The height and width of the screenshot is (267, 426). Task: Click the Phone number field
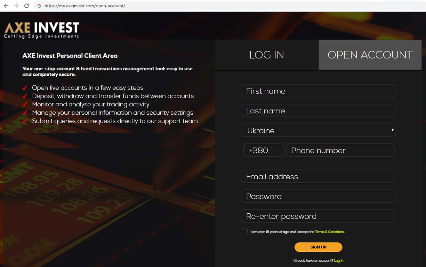340,150
